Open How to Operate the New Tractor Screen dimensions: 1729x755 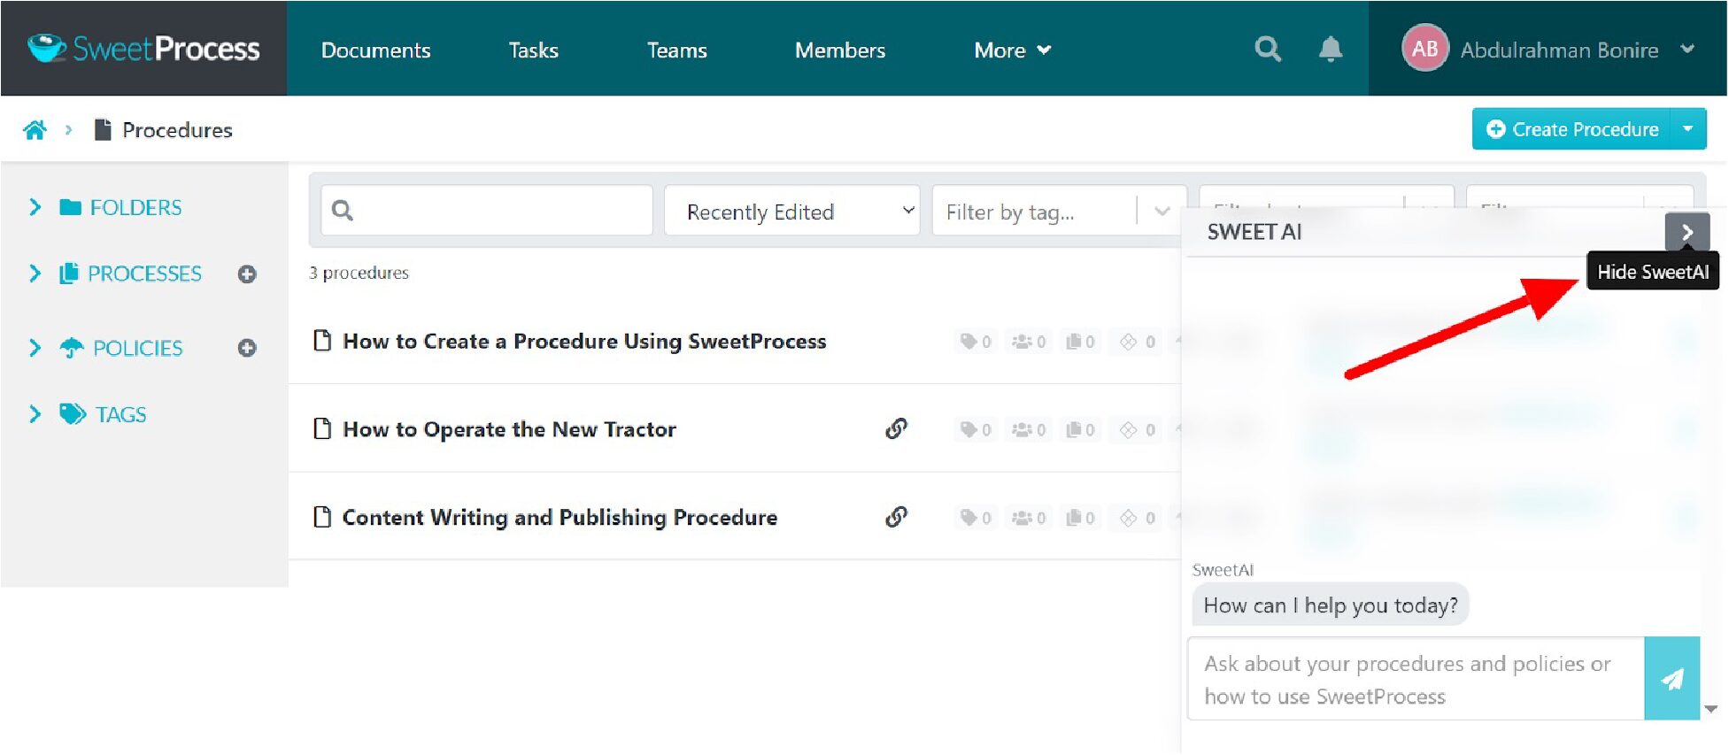(x=509, y=429)
